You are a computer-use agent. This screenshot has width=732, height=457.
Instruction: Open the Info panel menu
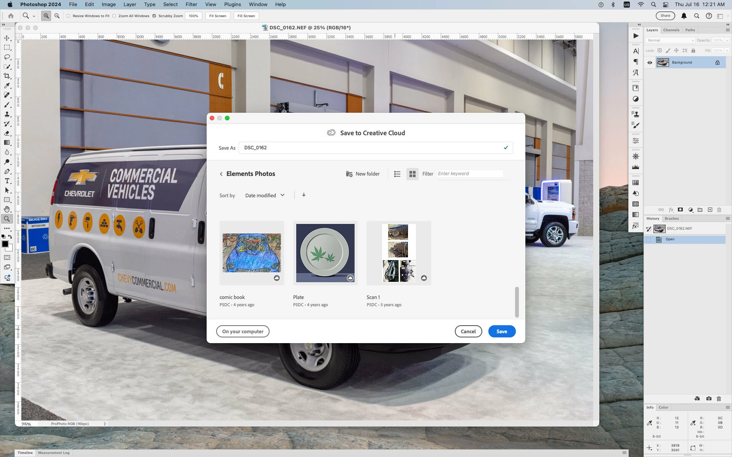(727, 407)
